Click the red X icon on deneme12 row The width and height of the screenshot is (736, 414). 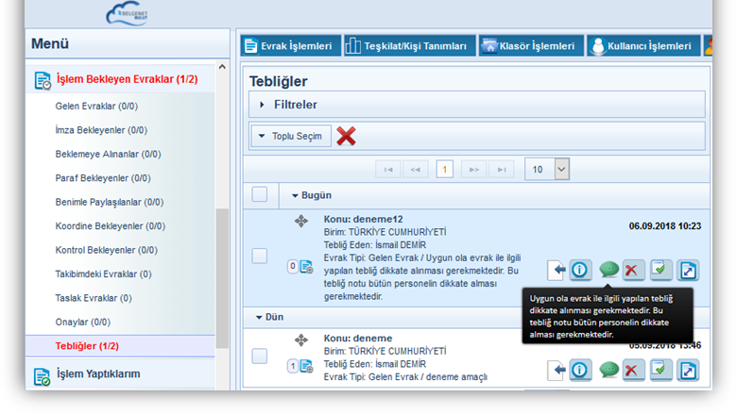633,270
